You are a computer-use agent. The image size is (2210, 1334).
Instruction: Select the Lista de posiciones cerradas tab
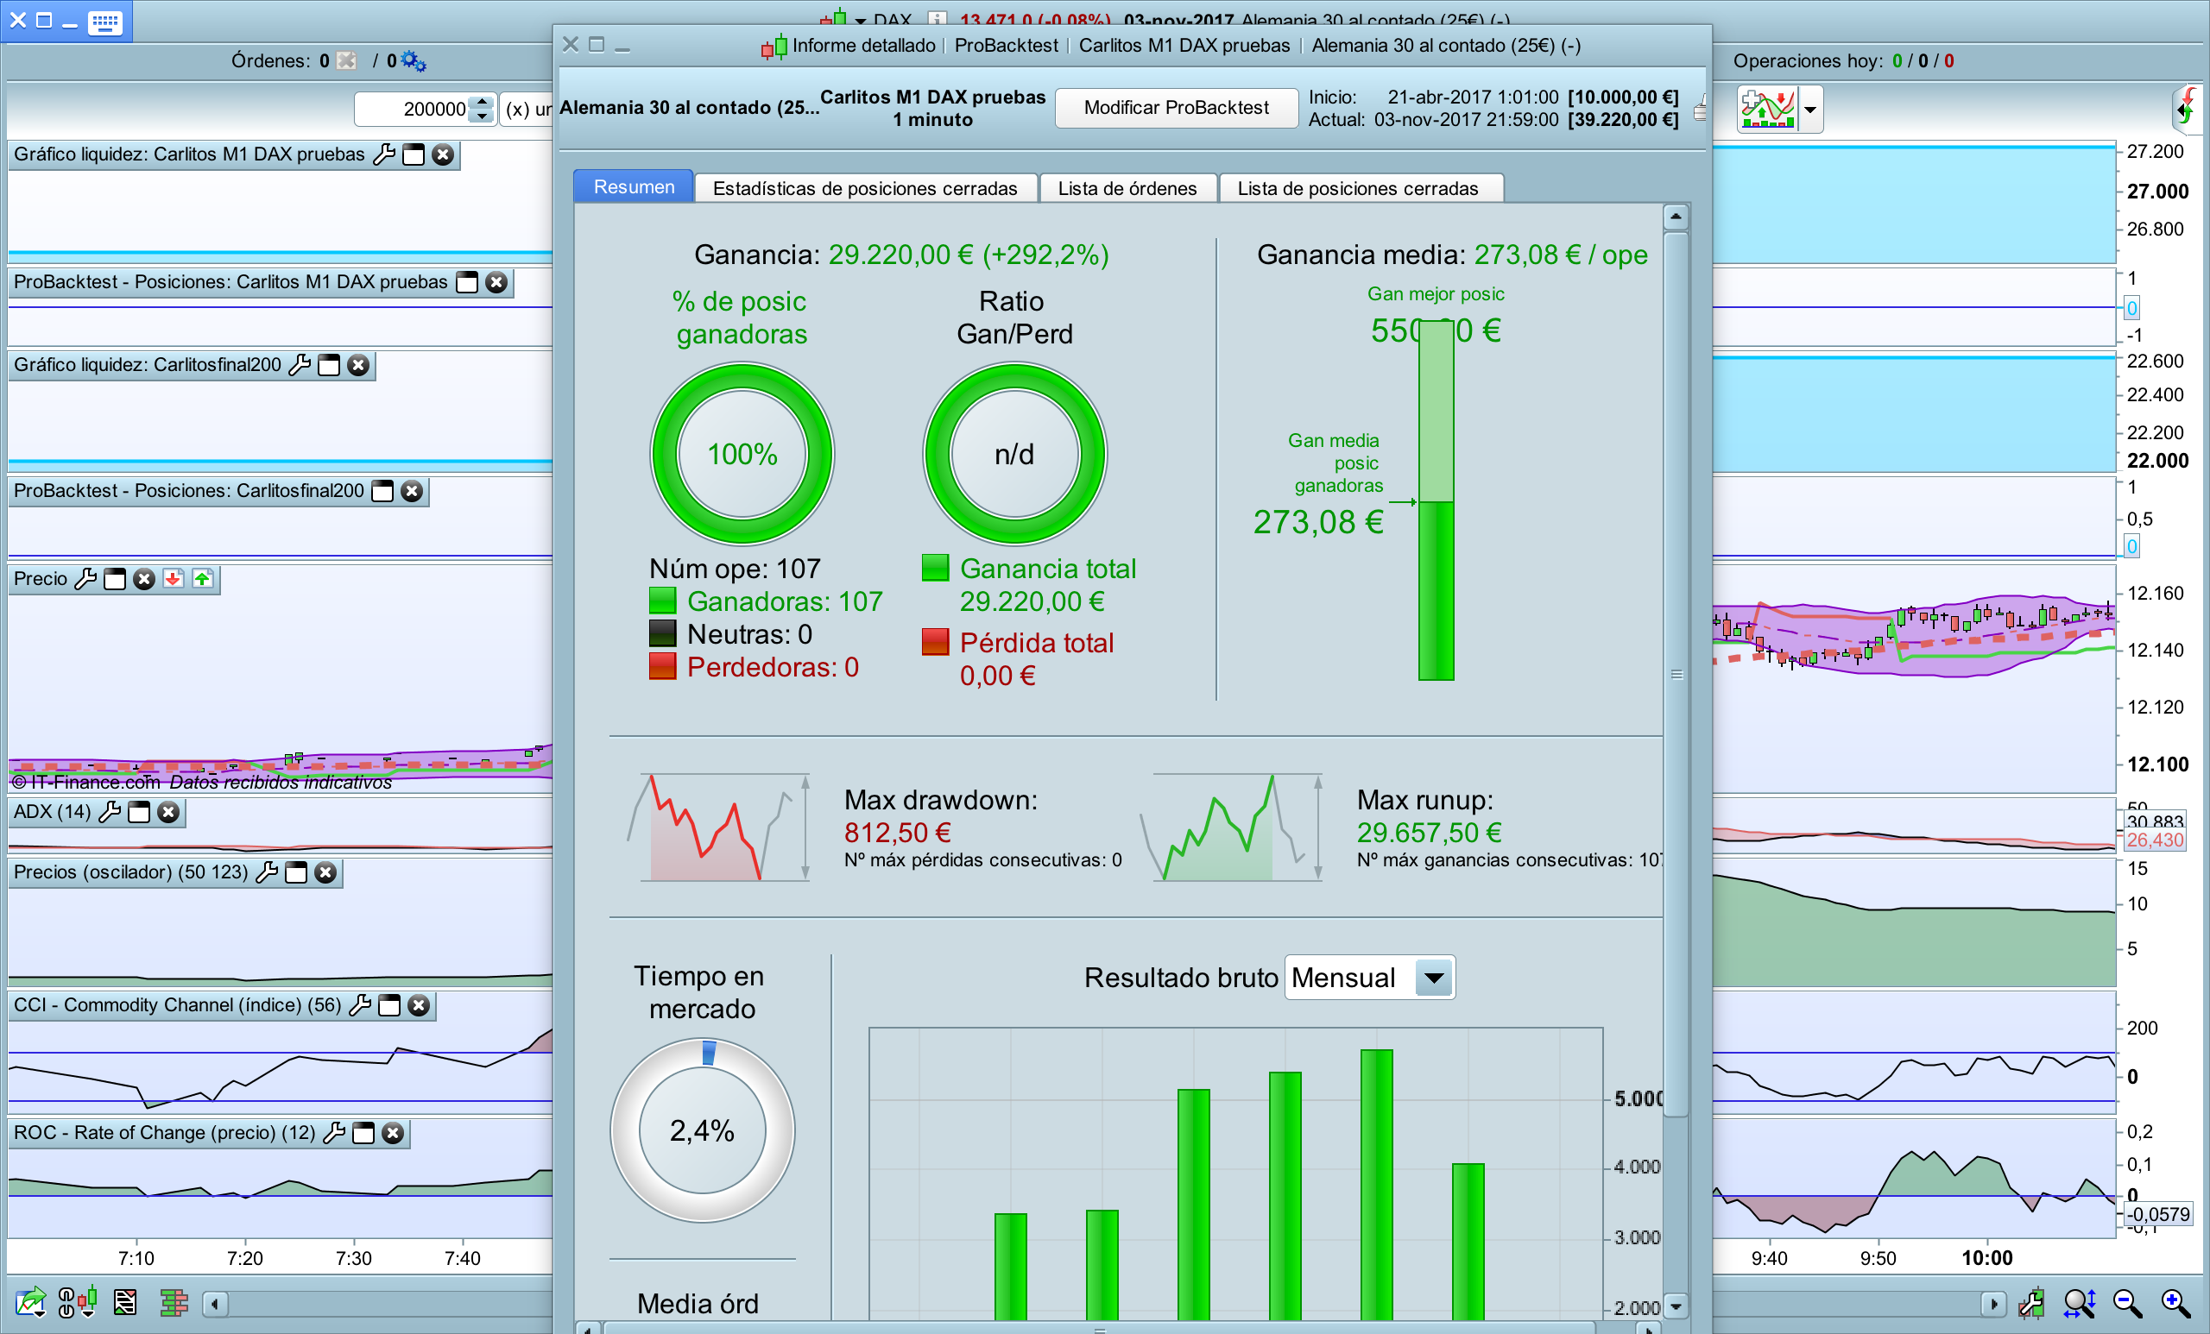tap(1357, 188)
